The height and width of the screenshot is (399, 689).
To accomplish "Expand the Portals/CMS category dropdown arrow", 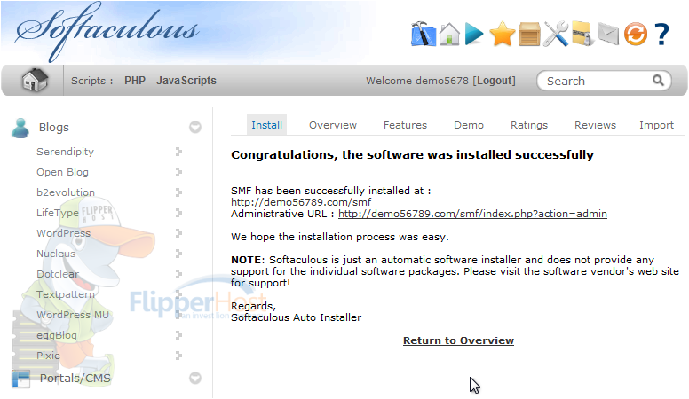I will 195,379.
